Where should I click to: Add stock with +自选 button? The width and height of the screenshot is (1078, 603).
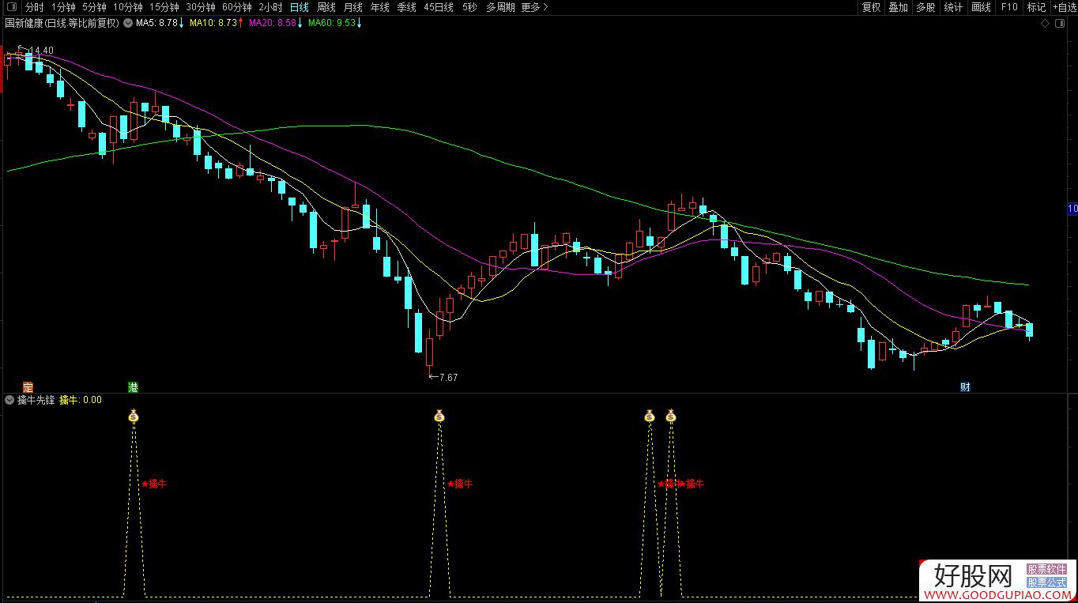1064,7
